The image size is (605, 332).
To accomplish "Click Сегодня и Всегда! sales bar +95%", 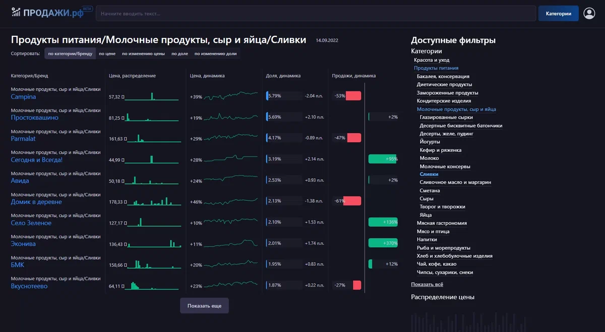I will coord(383,159).
